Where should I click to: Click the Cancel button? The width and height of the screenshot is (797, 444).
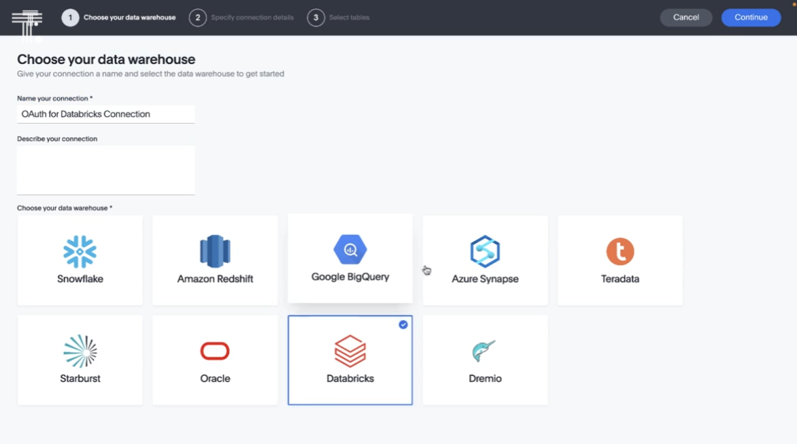[x=686, y=18]
